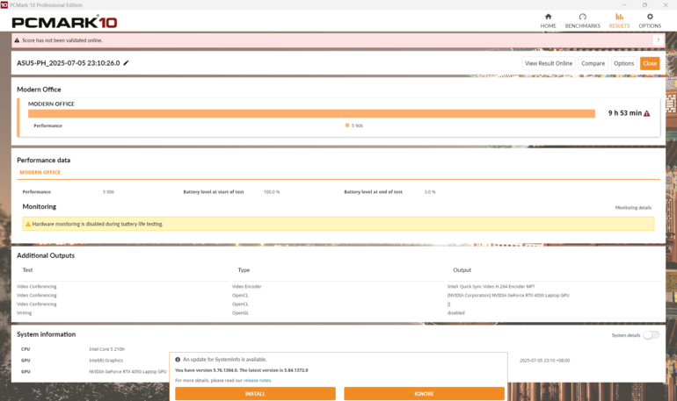Open the Results section
Image resolution: width=677 pixels, height=401 pixels.
click(x=619, y=21)
